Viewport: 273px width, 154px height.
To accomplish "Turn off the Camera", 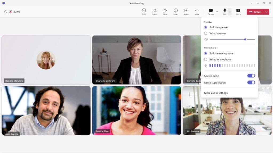I will click(x=211, y=12).
